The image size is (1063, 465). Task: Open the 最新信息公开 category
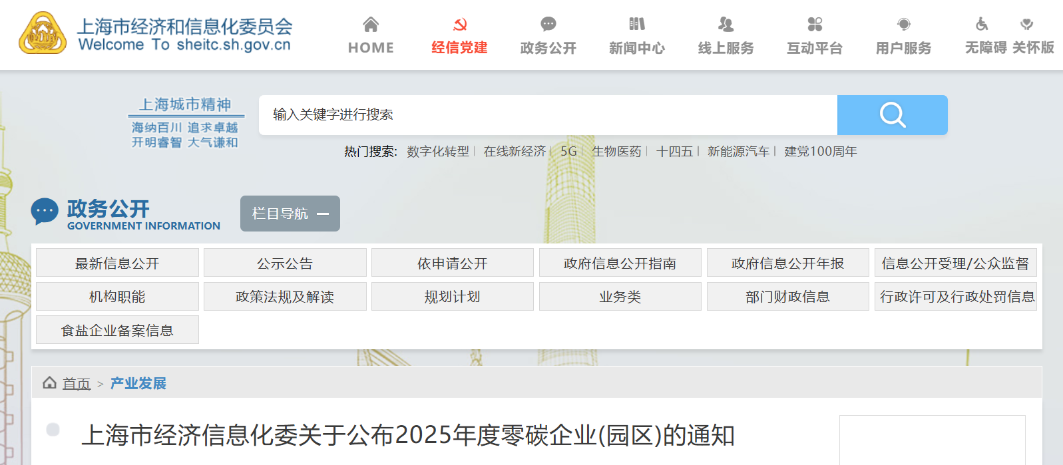117,263
